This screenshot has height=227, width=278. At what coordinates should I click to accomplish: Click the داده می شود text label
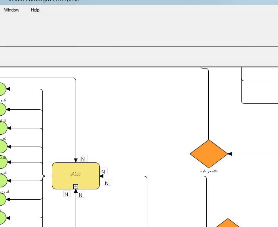pyautogui.click(x=209, y=171)
